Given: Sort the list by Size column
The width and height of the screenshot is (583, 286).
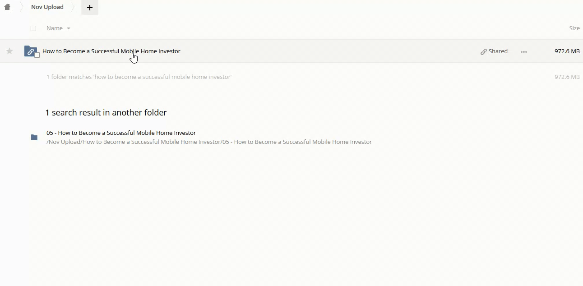Looking at the screenshot, I should [574, 28].
